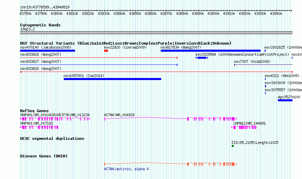The height and width of the screenshot is (179, 302).
Task: Click the nsv7307 (Kidd2008) inversion label
Action: click(x=252, y=61)
